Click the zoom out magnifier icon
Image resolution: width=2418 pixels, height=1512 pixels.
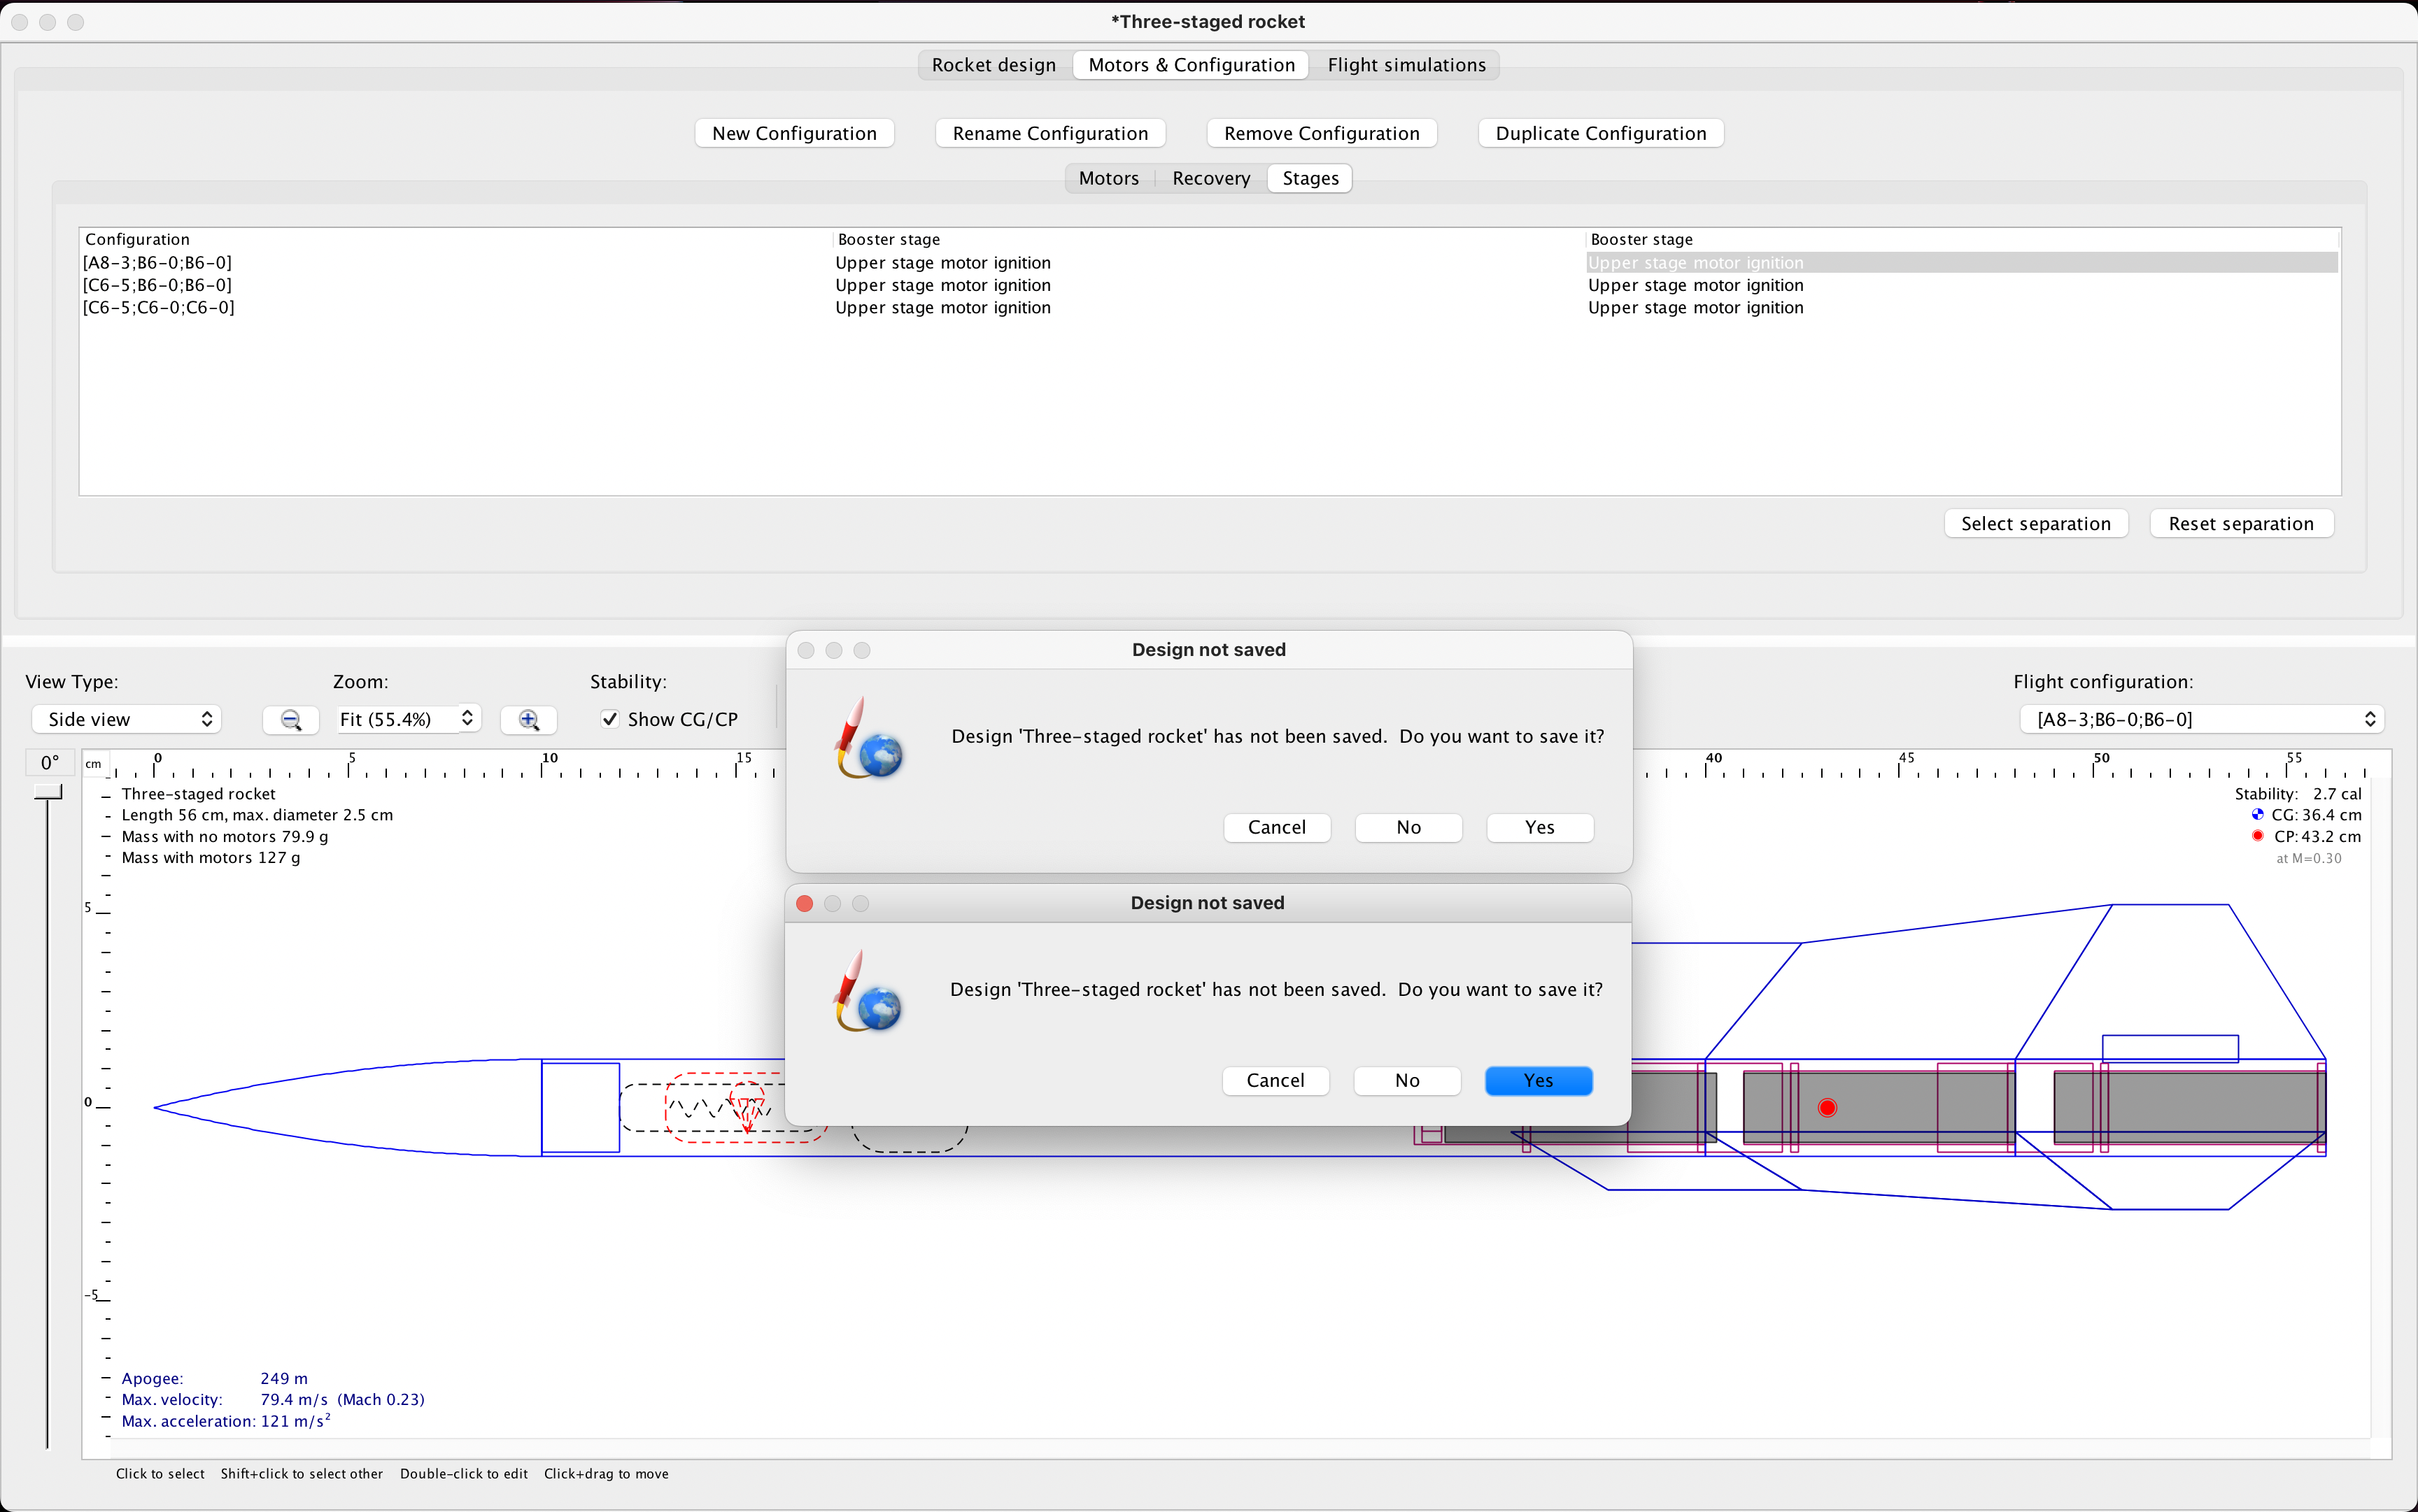coord(290,719)
